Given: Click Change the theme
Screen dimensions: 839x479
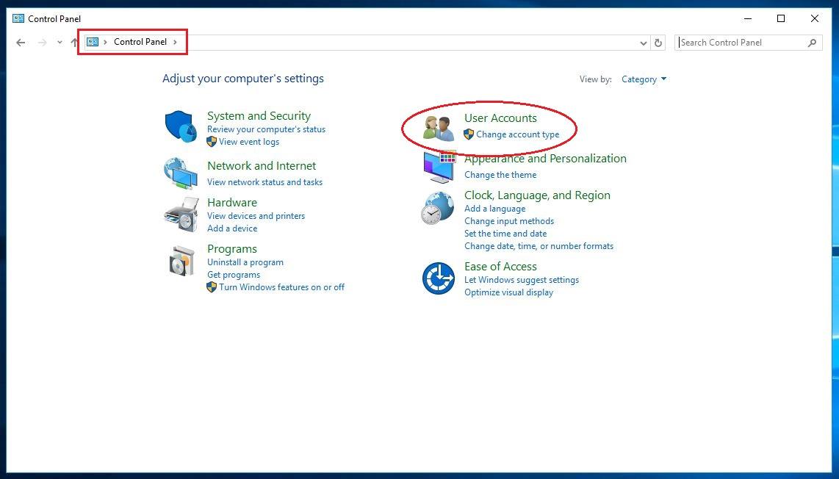Looking at the screenshot, I should [500, 174].
